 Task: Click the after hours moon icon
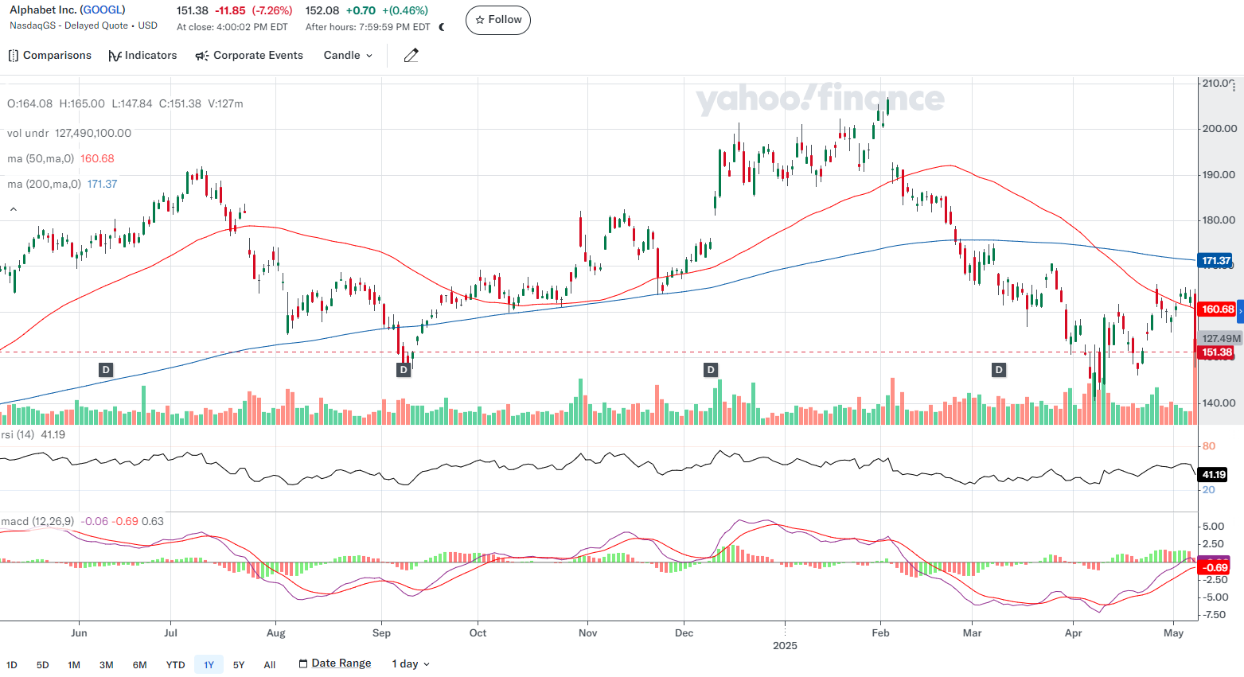pos(443,27)
